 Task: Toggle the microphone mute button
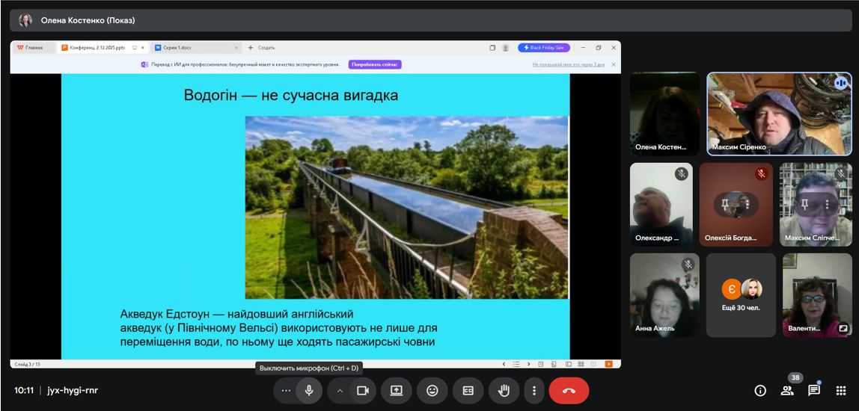click(x=308, y=390)
